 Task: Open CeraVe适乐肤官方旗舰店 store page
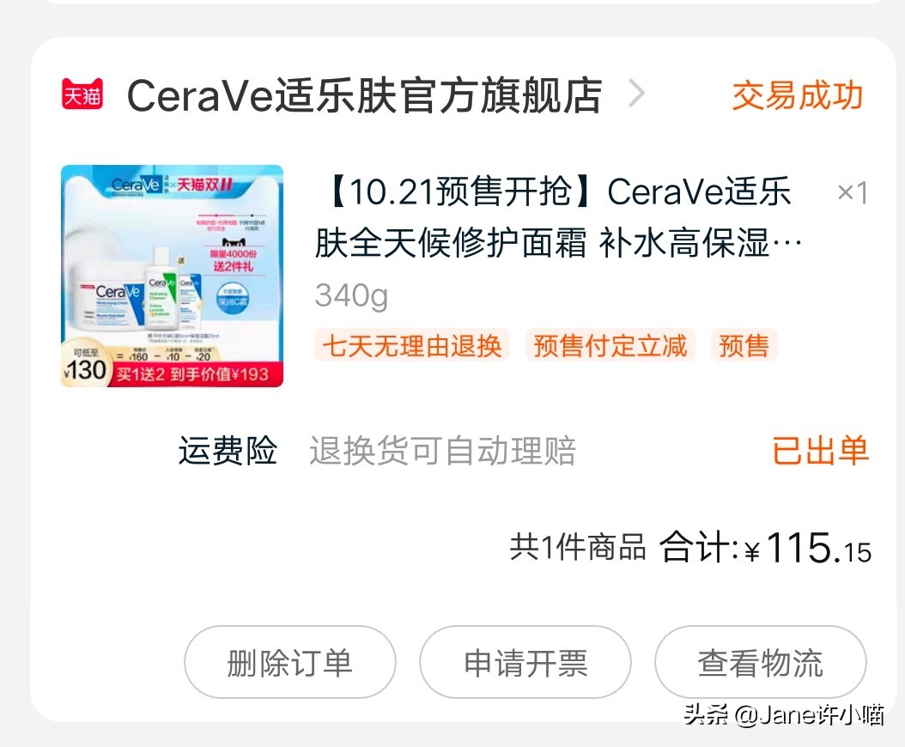pos(365,95)
